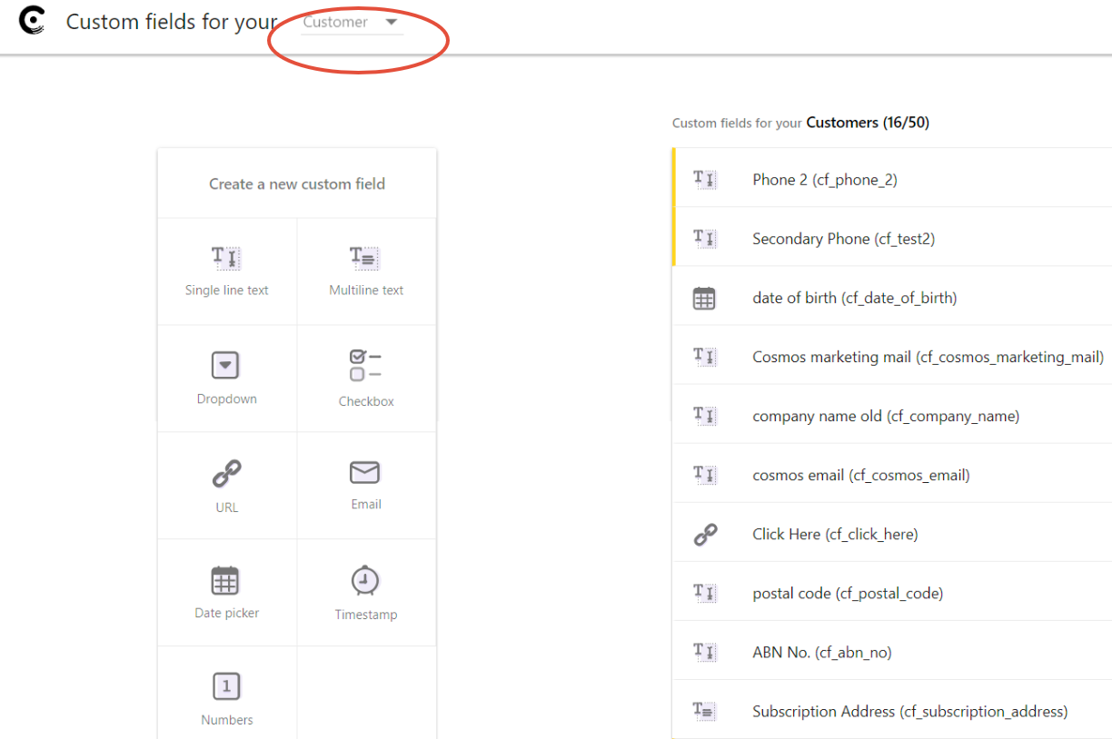1112x739 pixels.
Task: Select the cosmos email field row
Action: click(860, 475)
